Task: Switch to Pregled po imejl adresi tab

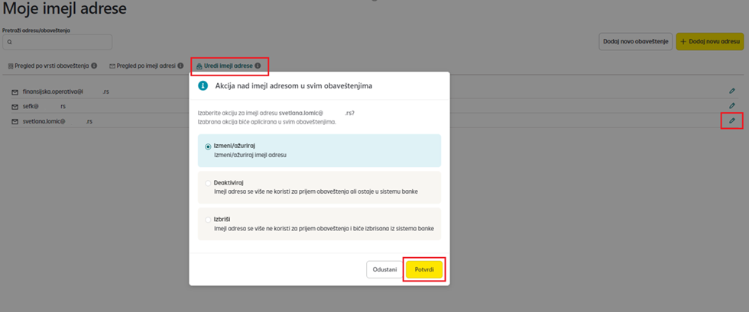Action: click(147, 66)
